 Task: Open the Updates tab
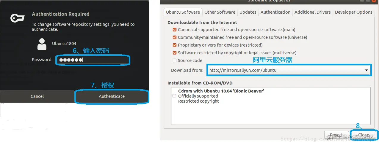click(248, 12)
